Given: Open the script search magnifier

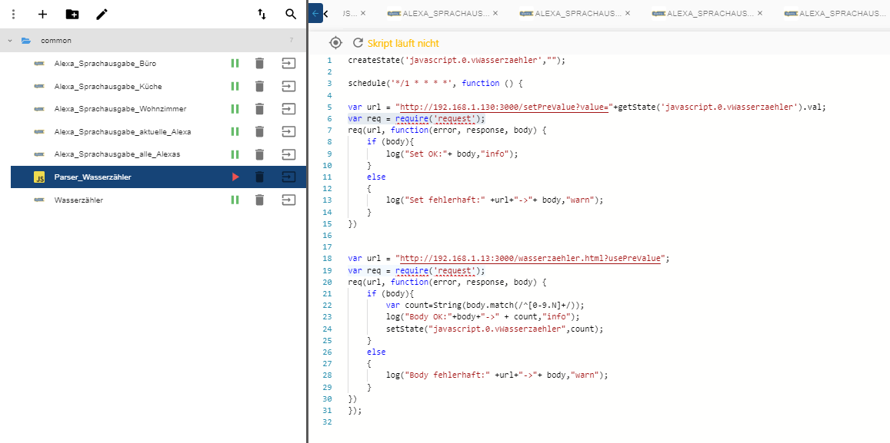Looking at the screenshot, I should pyautogui.click(x=291, y=14).
